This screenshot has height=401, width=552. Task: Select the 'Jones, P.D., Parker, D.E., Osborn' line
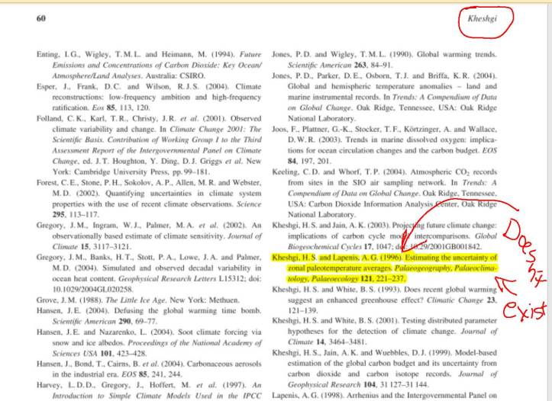(385, 76)
